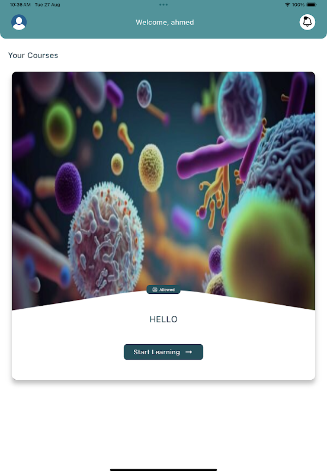Click the Tue 27 Aug date
Image resolution: width=327 pixels, height=474 pixels.
pyautogui.click(x=47, y=5)
